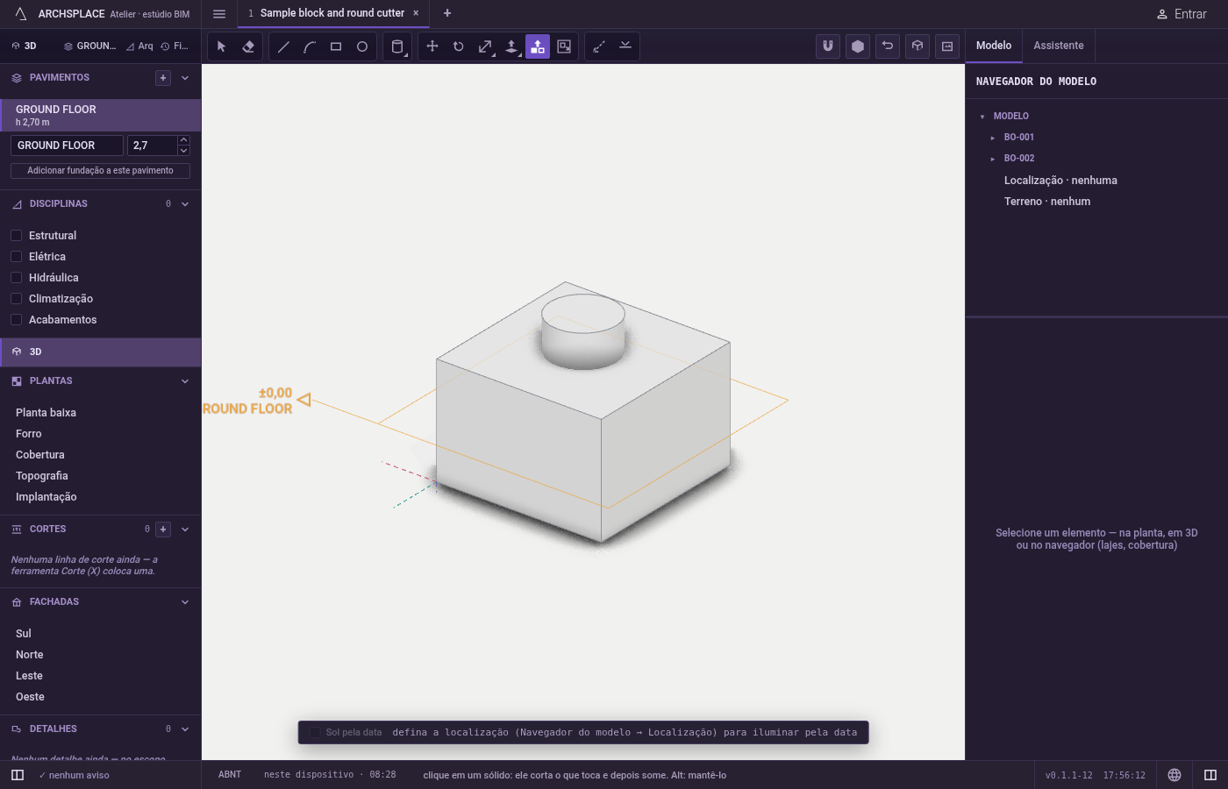
Task: Click Adicionar fundação a este pavimento
Action: [100, 171]
